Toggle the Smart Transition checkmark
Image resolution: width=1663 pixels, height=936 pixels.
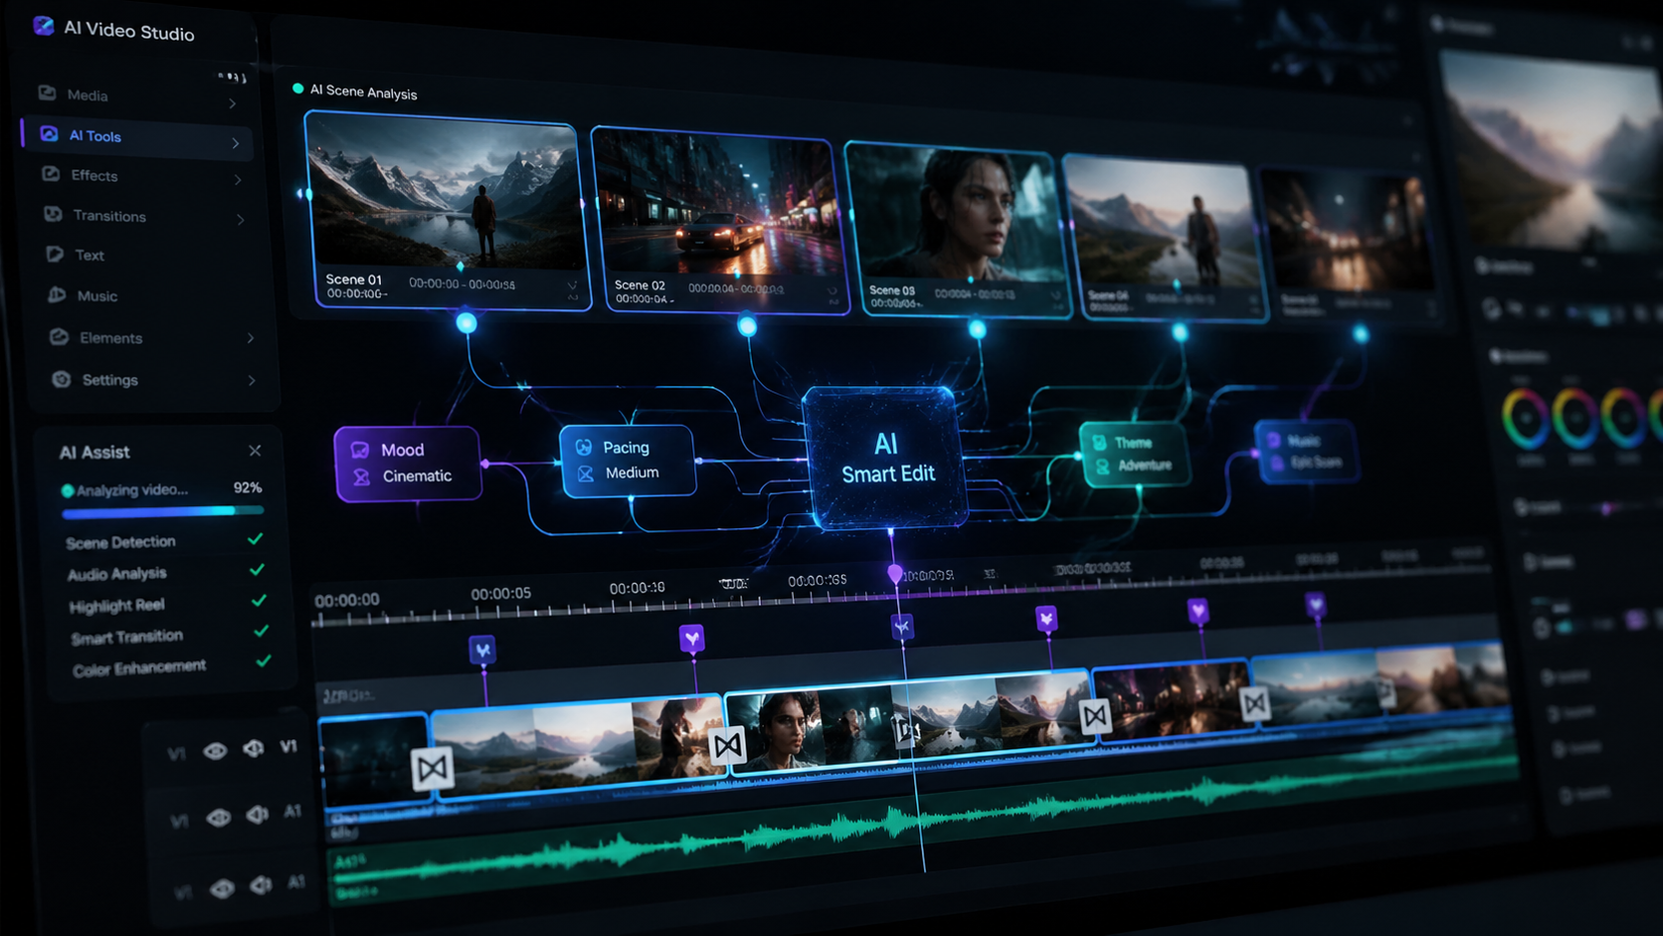click(x=262, y=631)
